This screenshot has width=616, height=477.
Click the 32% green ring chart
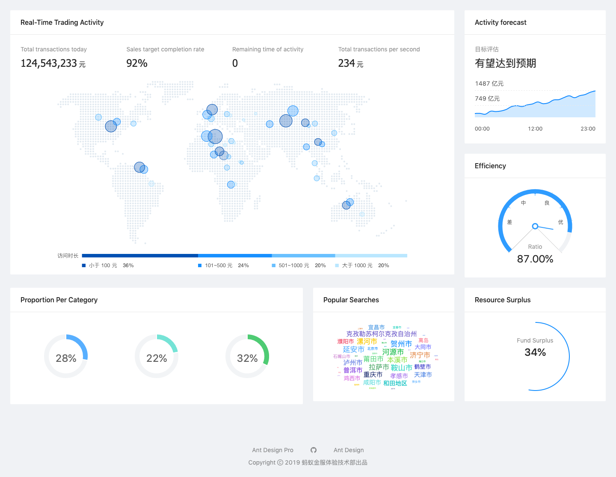coord(247,356)
